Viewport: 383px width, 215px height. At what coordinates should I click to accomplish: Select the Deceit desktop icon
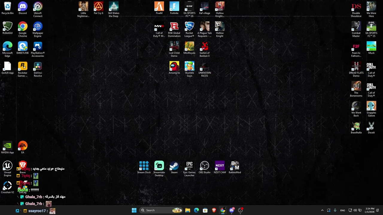pos(371,128)
